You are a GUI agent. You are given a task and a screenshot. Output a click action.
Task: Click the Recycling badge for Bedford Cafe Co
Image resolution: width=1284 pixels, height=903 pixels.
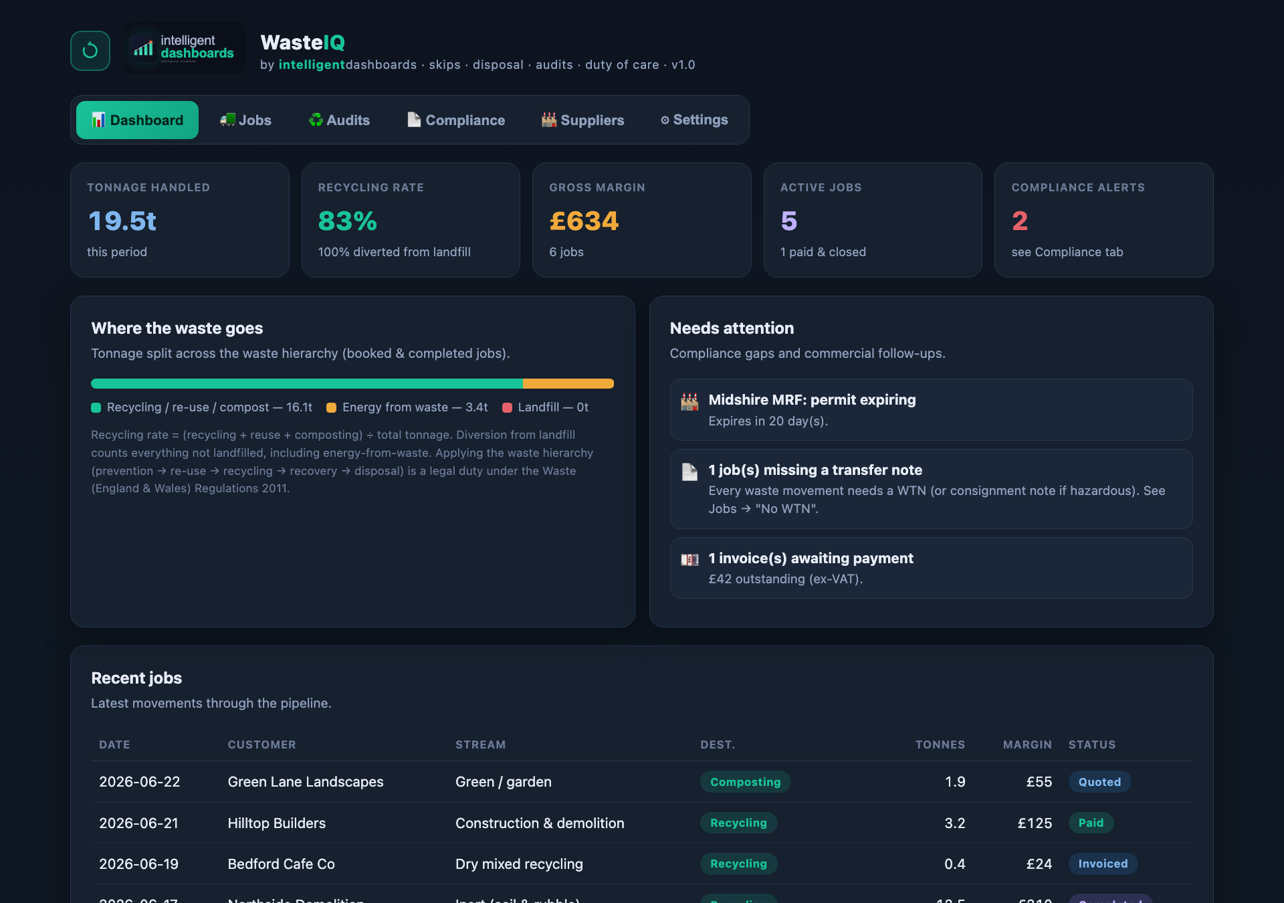coord(738,864)
